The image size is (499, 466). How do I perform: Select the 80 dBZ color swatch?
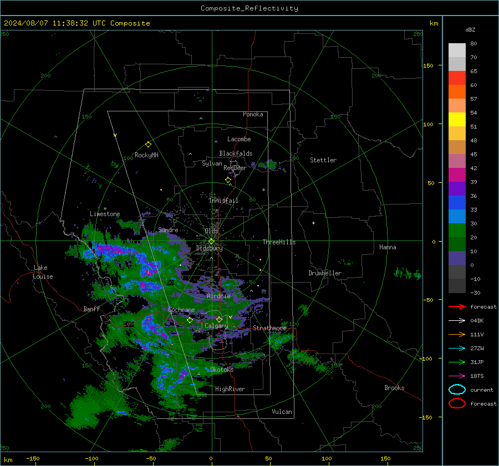(x=457, y=50)
